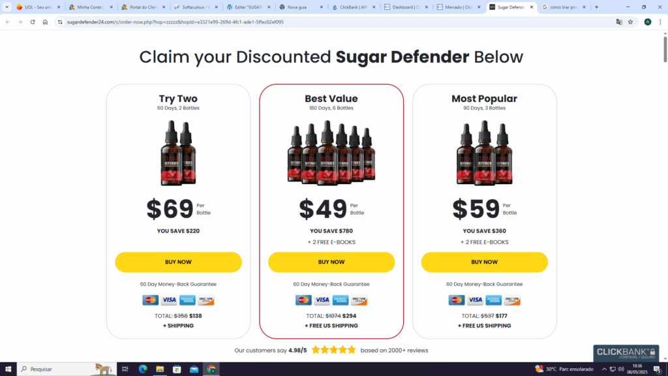Buy the Try Two package
The width and height of the screenshot is (668, 376).
coord(178,262)
